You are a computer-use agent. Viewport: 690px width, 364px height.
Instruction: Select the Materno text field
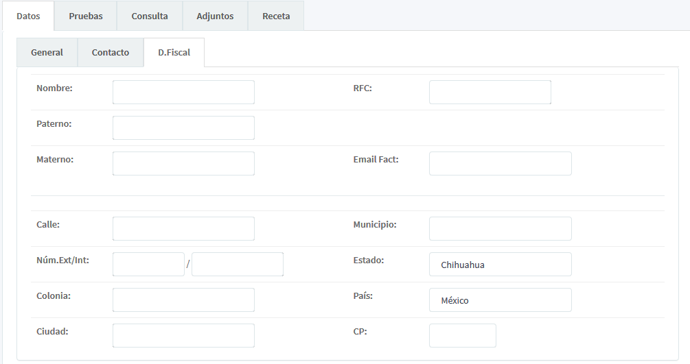click(183, 163)
